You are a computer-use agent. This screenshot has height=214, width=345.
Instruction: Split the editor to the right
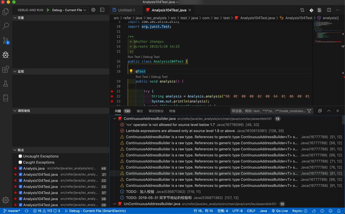pyautogui.click(x=329, y=10)
